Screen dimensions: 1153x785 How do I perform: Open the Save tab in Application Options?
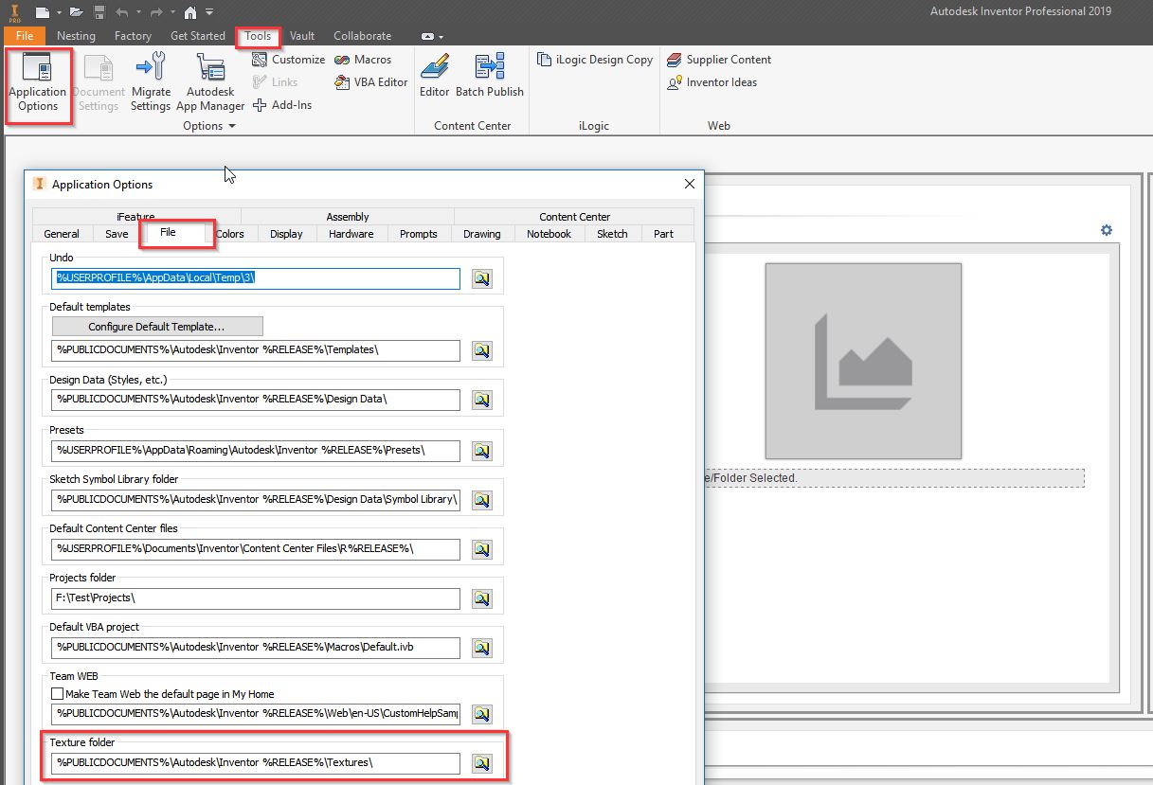pyautogui.click(x=117, y=234)
